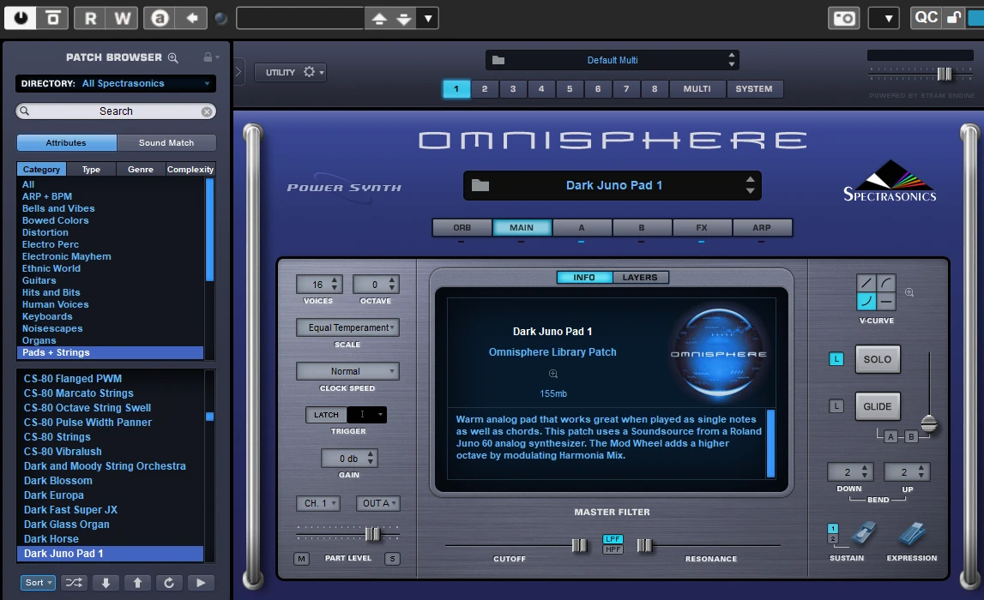Enable the W write automation button
984x600 pixels.
(x=123, y=18)
